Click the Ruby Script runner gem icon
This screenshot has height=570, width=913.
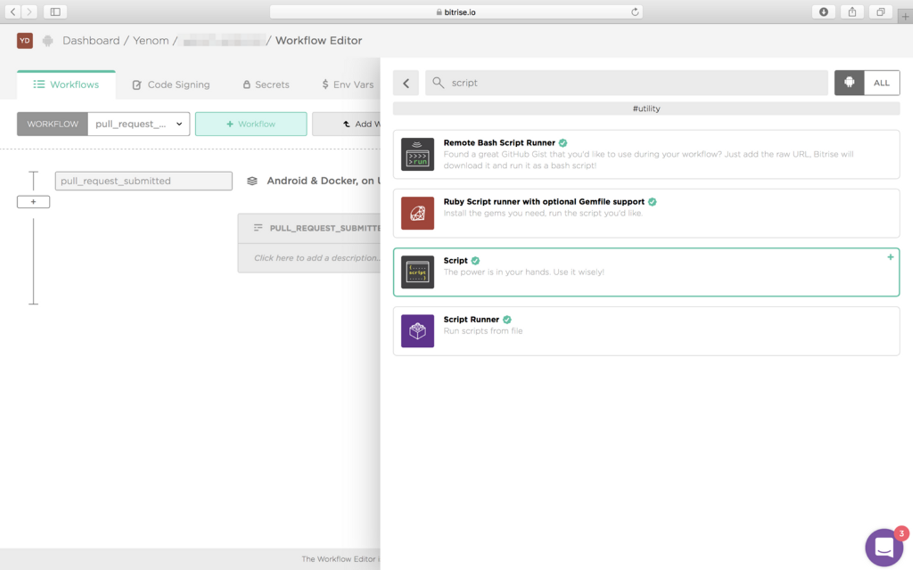[417, 213]
